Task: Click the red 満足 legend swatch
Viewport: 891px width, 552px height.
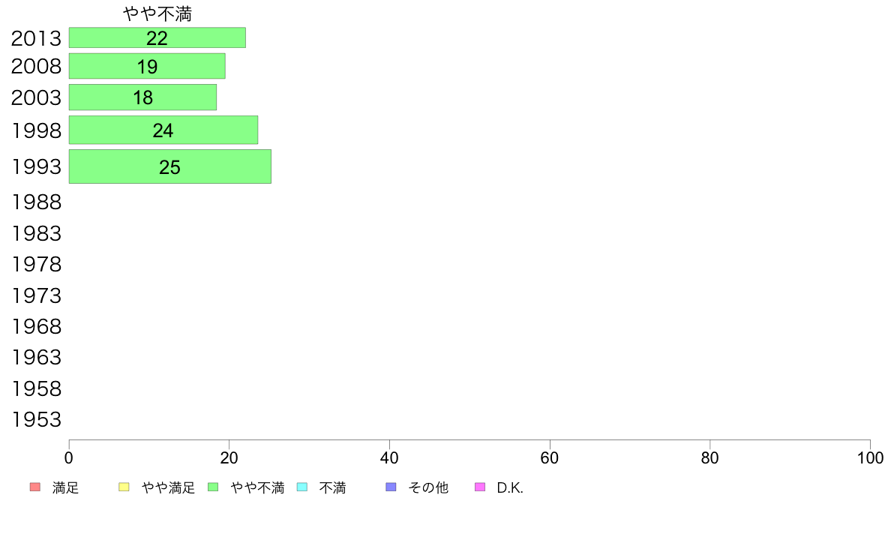Action: (x=35, y=487)
